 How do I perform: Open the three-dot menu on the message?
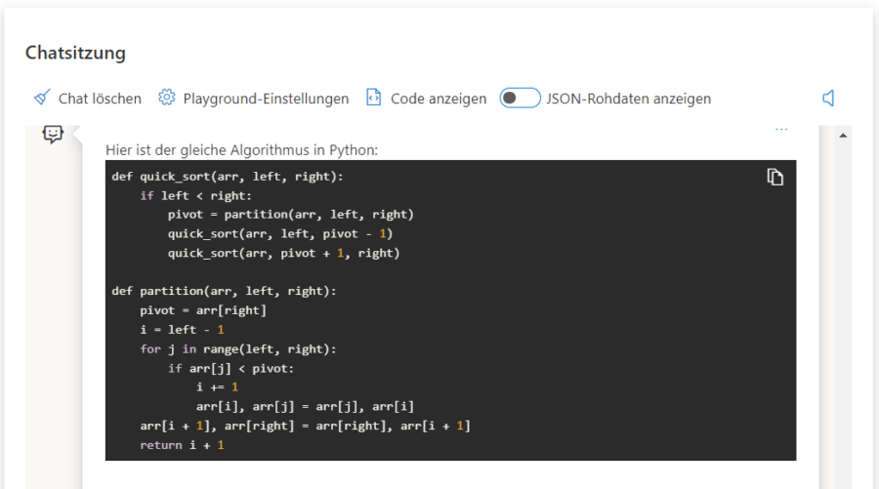pyautogui.click(x=780, y=129)
